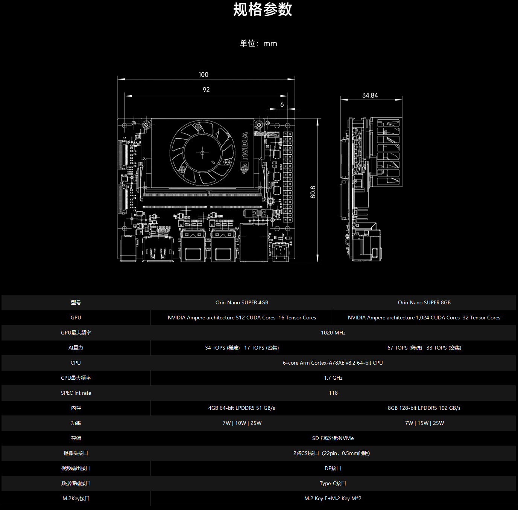Click the CPU row label

(76, 363)
